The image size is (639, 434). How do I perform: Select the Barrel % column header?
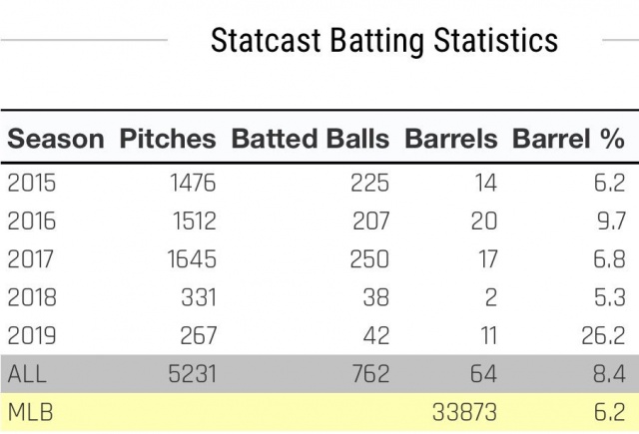click(567, 139)
